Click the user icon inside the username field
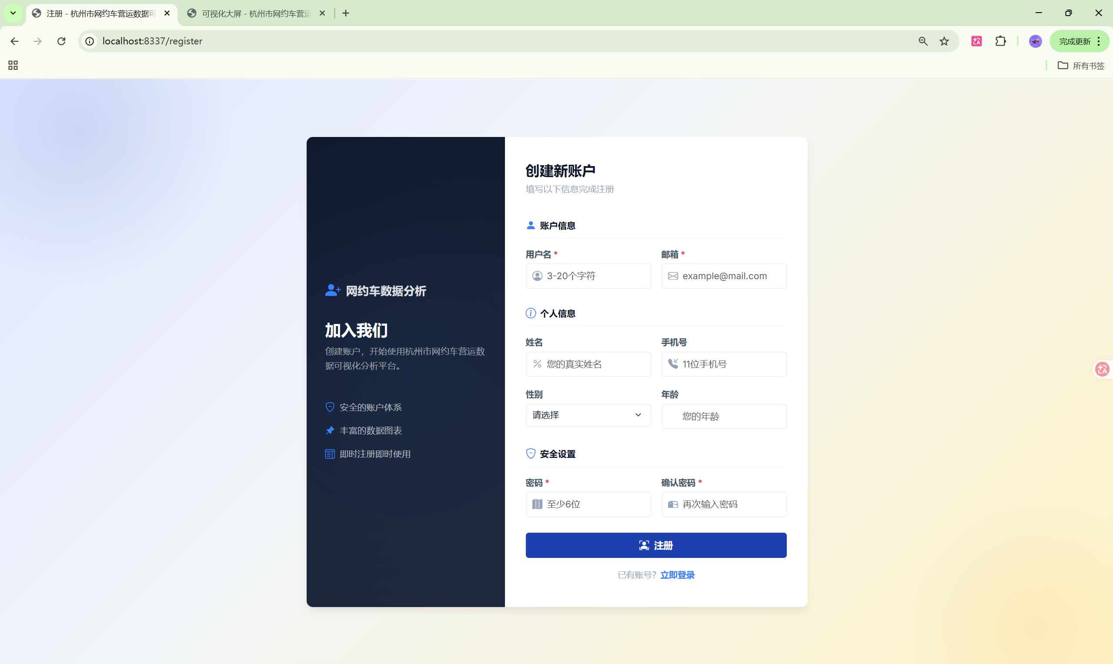Screen dimensions: 1113x664 click(538, 276)
